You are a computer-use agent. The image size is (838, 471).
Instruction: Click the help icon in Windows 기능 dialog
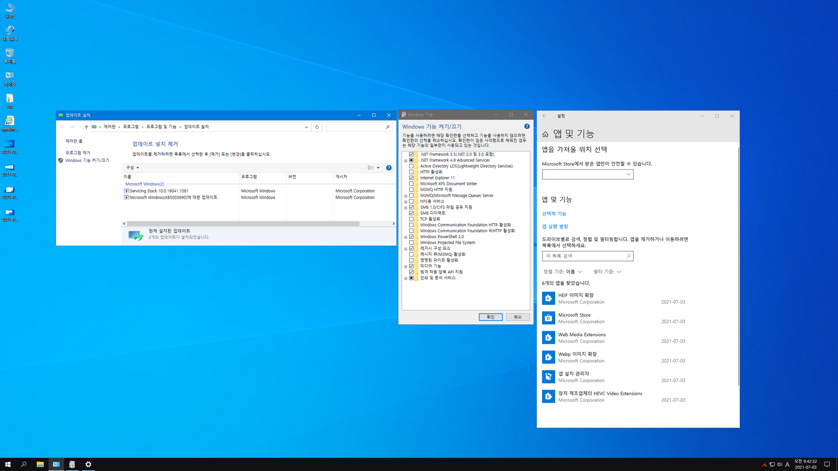tap(527, 126)
